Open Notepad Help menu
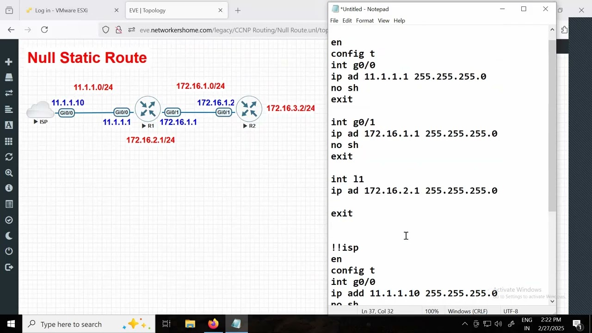This screenshot has height=333, width=592. point(399,20)
